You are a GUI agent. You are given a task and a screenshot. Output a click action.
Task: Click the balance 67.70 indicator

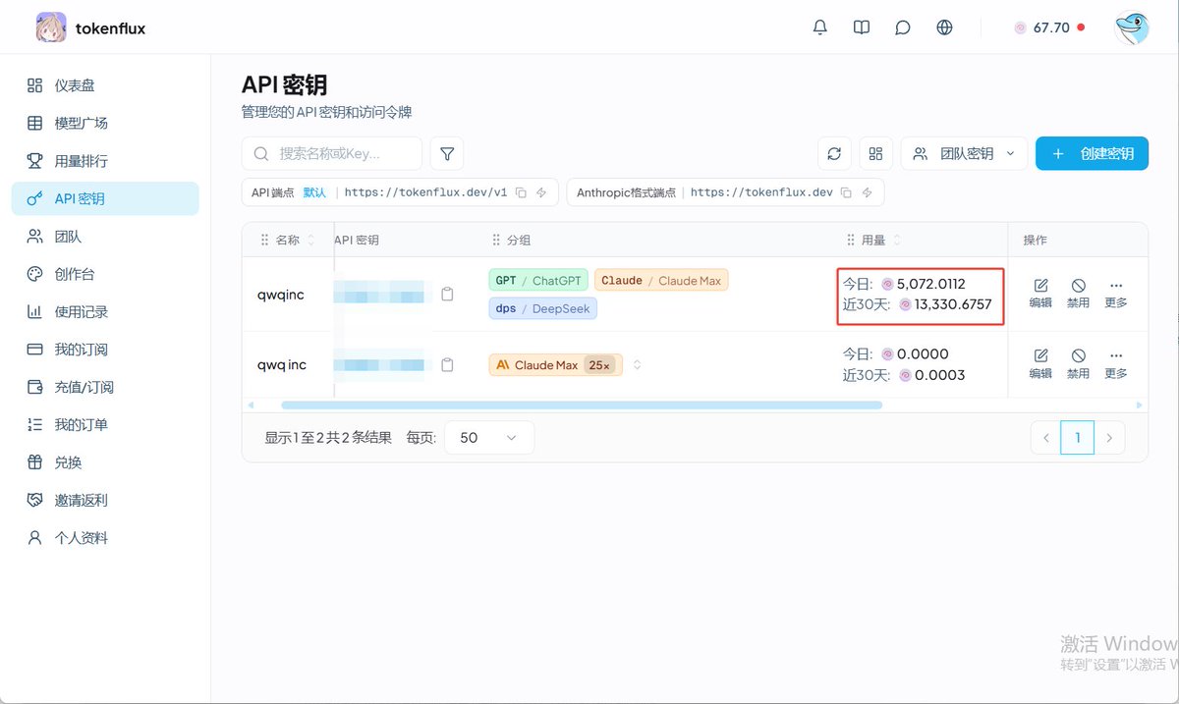[x=1048, y=27]
